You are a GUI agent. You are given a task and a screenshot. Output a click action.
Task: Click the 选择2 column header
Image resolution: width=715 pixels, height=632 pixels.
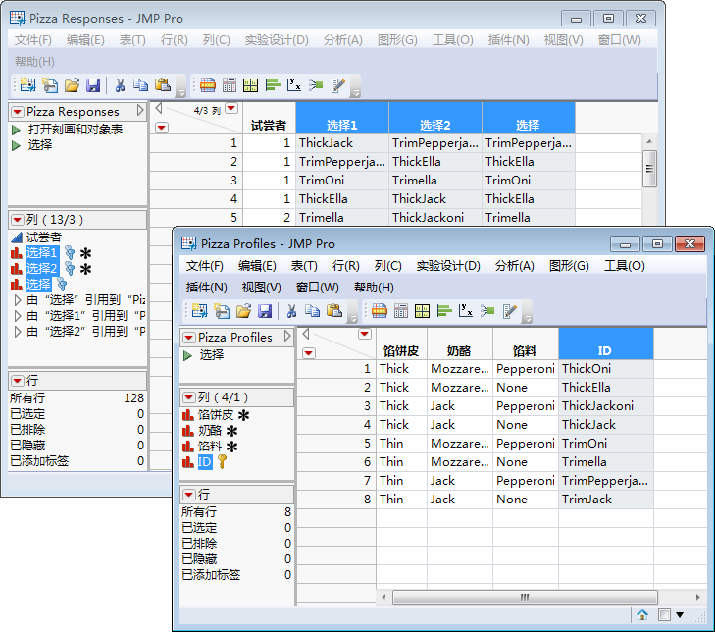point(434,125)
